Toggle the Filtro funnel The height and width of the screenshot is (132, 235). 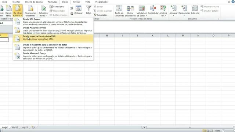88,10
